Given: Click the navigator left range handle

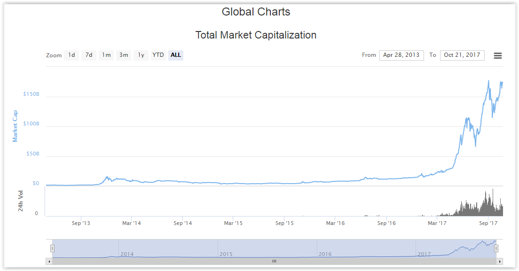Looking at the screenshot, I should [53, 248].
